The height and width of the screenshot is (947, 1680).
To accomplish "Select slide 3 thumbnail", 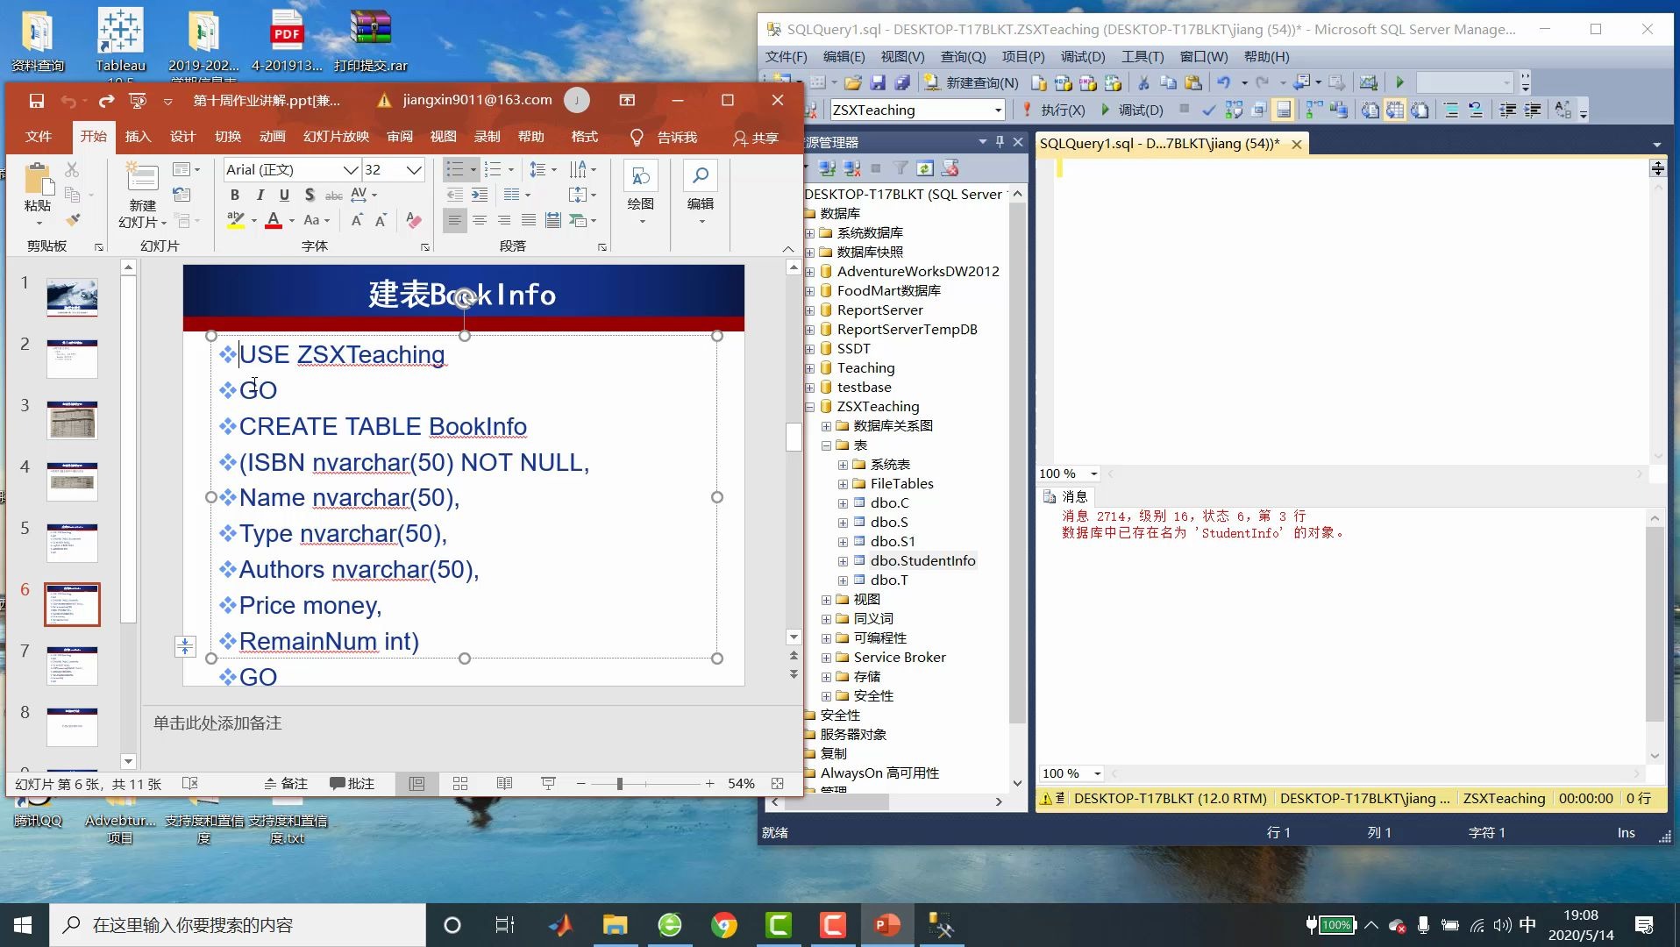I will 72,420.
